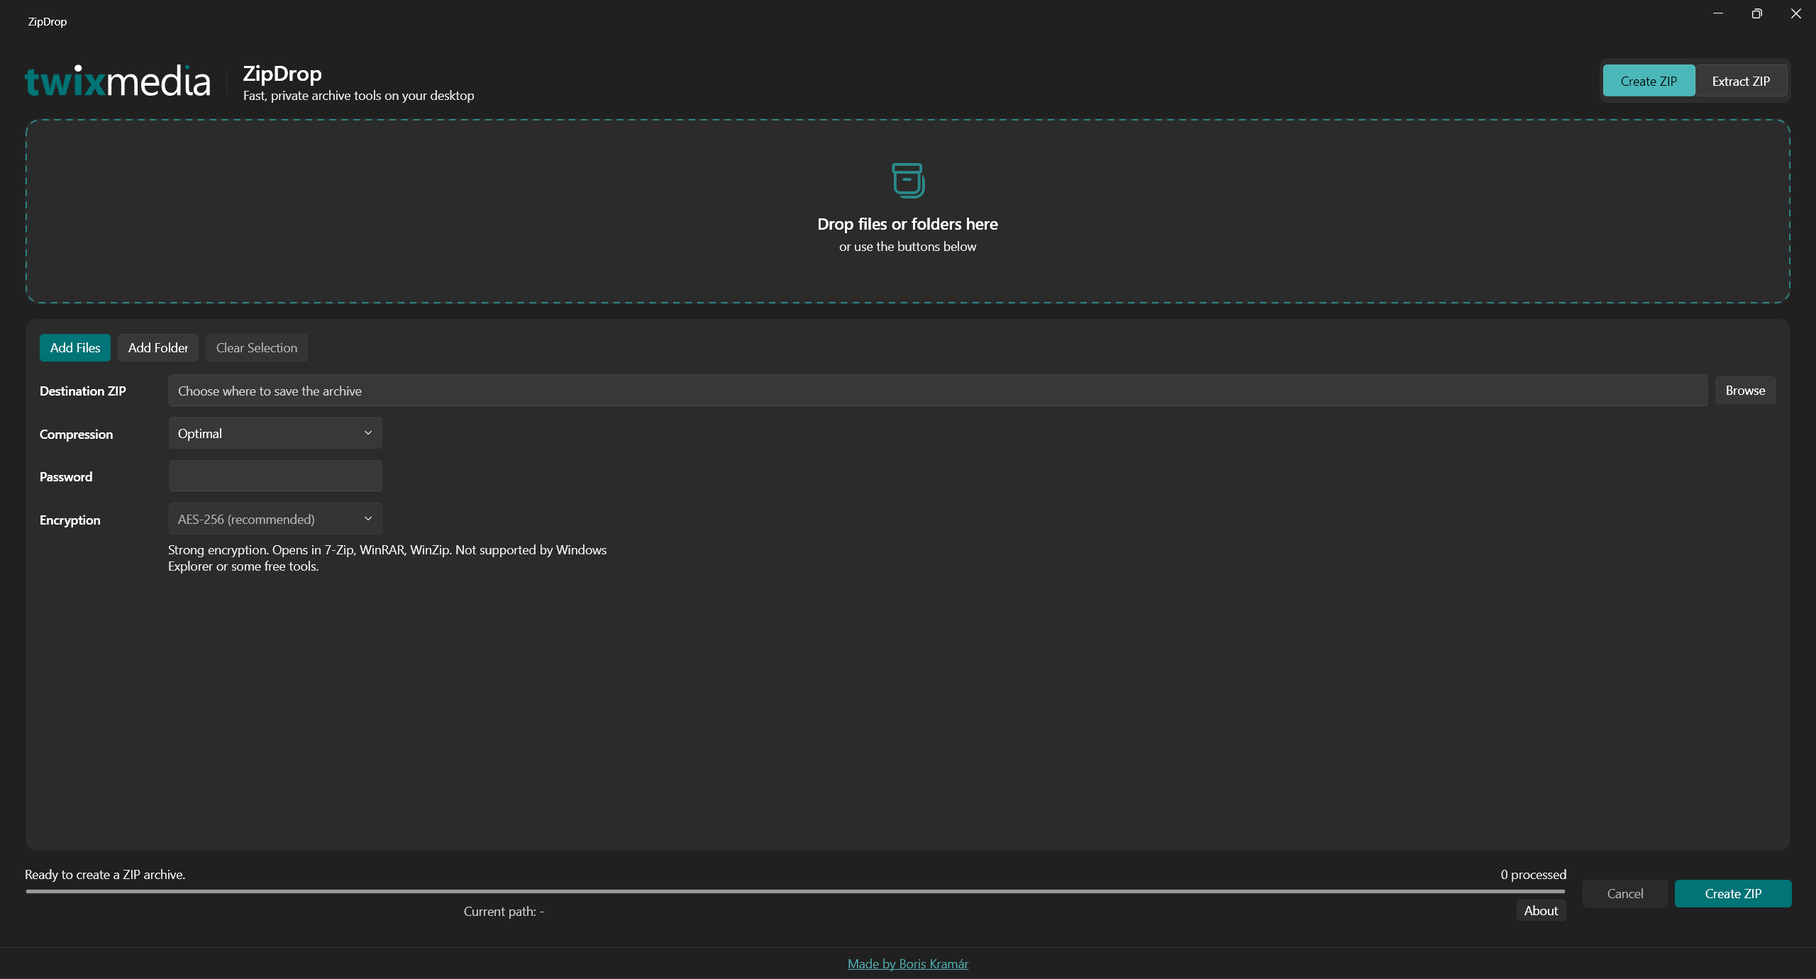Click the Cancel button
1816x979 pixels.
point(1624,893)
